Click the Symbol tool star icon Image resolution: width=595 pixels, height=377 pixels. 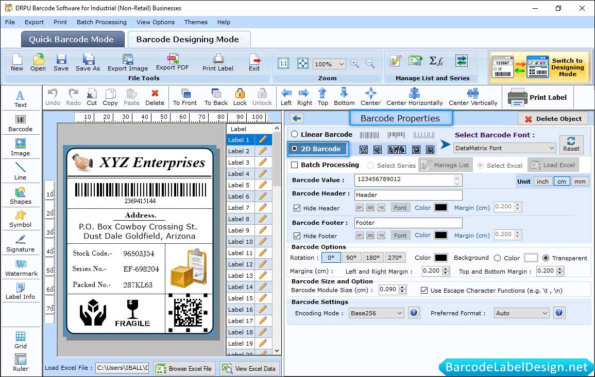pos(21,216)
